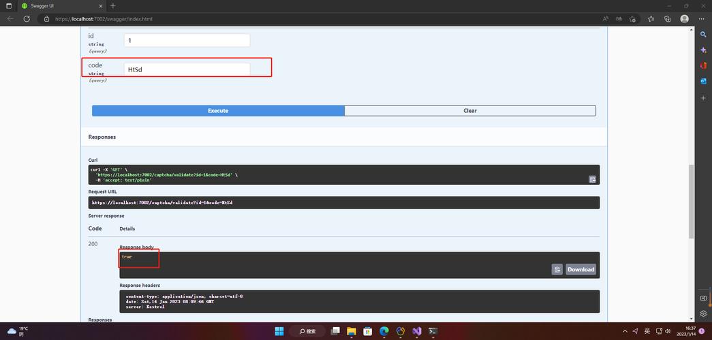Viewport: 712px width, 340px height.
Task: Open a new browser tab
Action: pyautogui.click(x=113, y=6)
